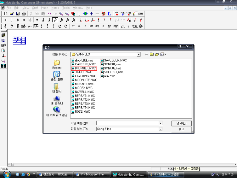Toggle the eighth note duration
The image size is (237, 178).
(x=55, y=20)
